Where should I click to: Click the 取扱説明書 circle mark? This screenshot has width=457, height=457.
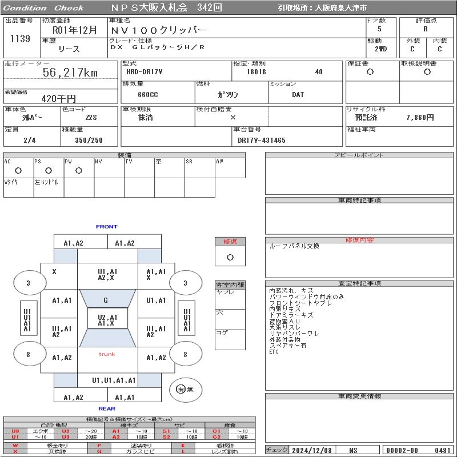(x=427, y=72)
